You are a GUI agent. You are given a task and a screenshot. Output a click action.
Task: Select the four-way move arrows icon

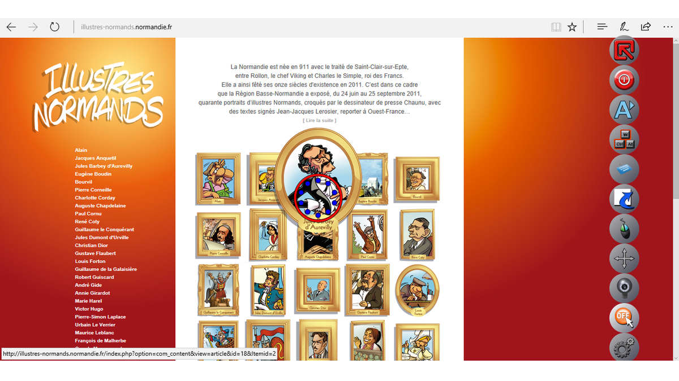624,259
